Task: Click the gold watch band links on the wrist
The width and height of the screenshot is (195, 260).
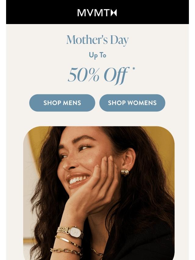Action: coord(62,230)
